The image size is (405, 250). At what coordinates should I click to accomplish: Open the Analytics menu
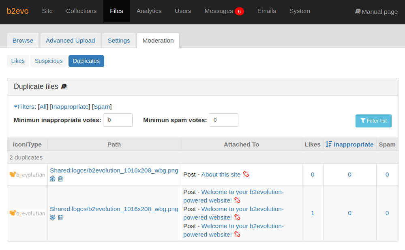149,11
